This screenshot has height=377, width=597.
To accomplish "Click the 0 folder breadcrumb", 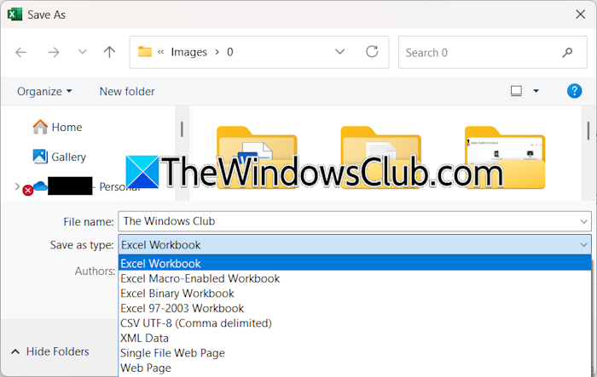I will click(230, 52).
